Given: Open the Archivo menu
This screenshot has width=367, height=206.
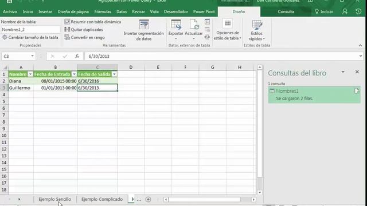Looking at the screenshot, I should coord(10,11).
